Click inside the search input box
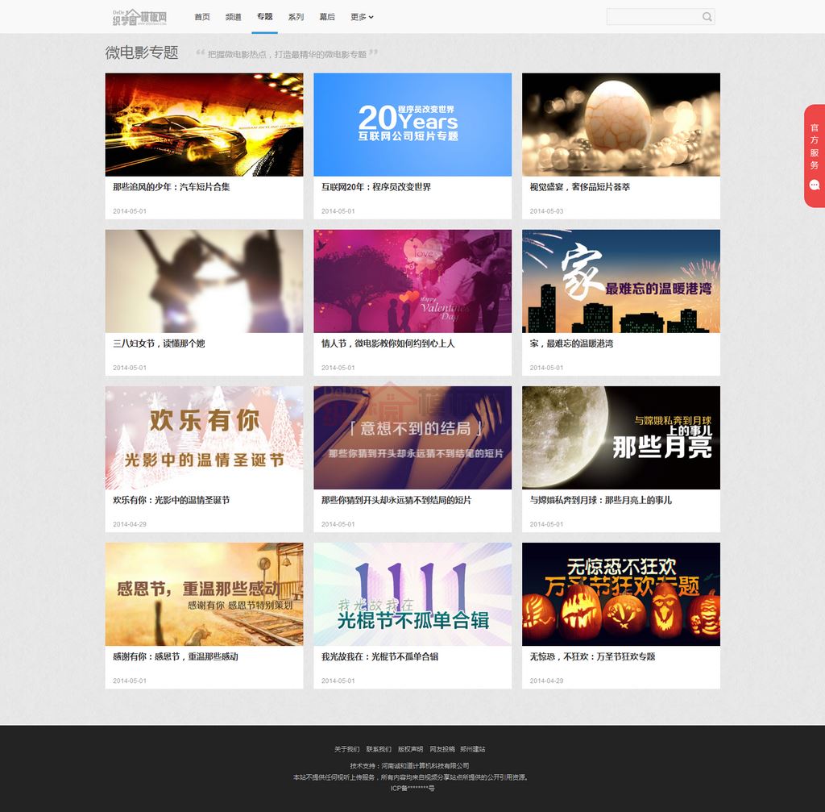The height and width of the screenshot is (812, 825). point(653,17)
